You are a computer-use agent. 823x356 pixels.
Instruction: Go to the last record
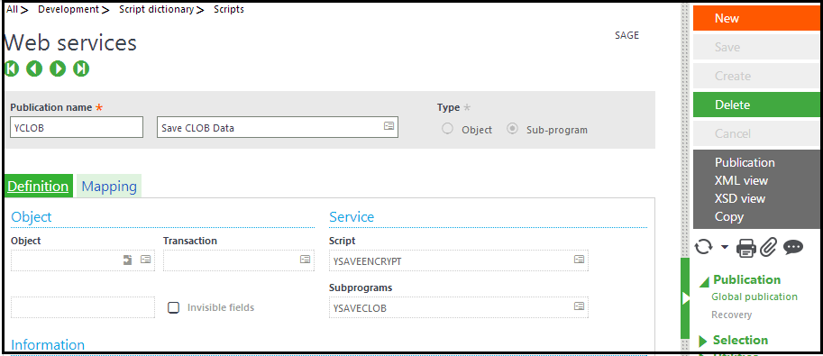[81, 68]
